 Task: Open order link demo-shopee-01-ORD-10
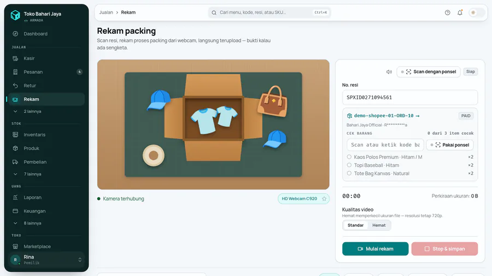coord(386,116)
